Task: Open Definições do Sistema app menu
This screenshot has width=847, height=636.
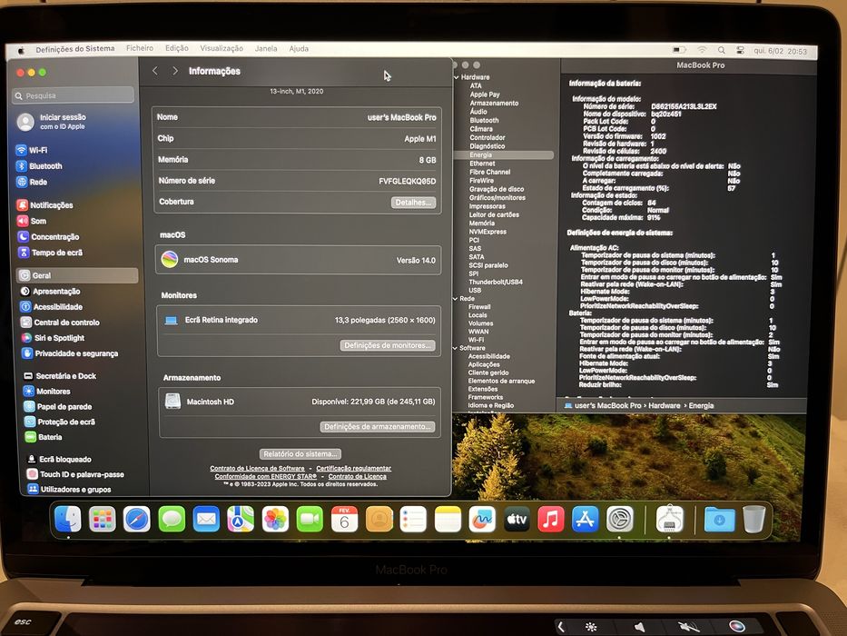Action: [x=75, y=49]
